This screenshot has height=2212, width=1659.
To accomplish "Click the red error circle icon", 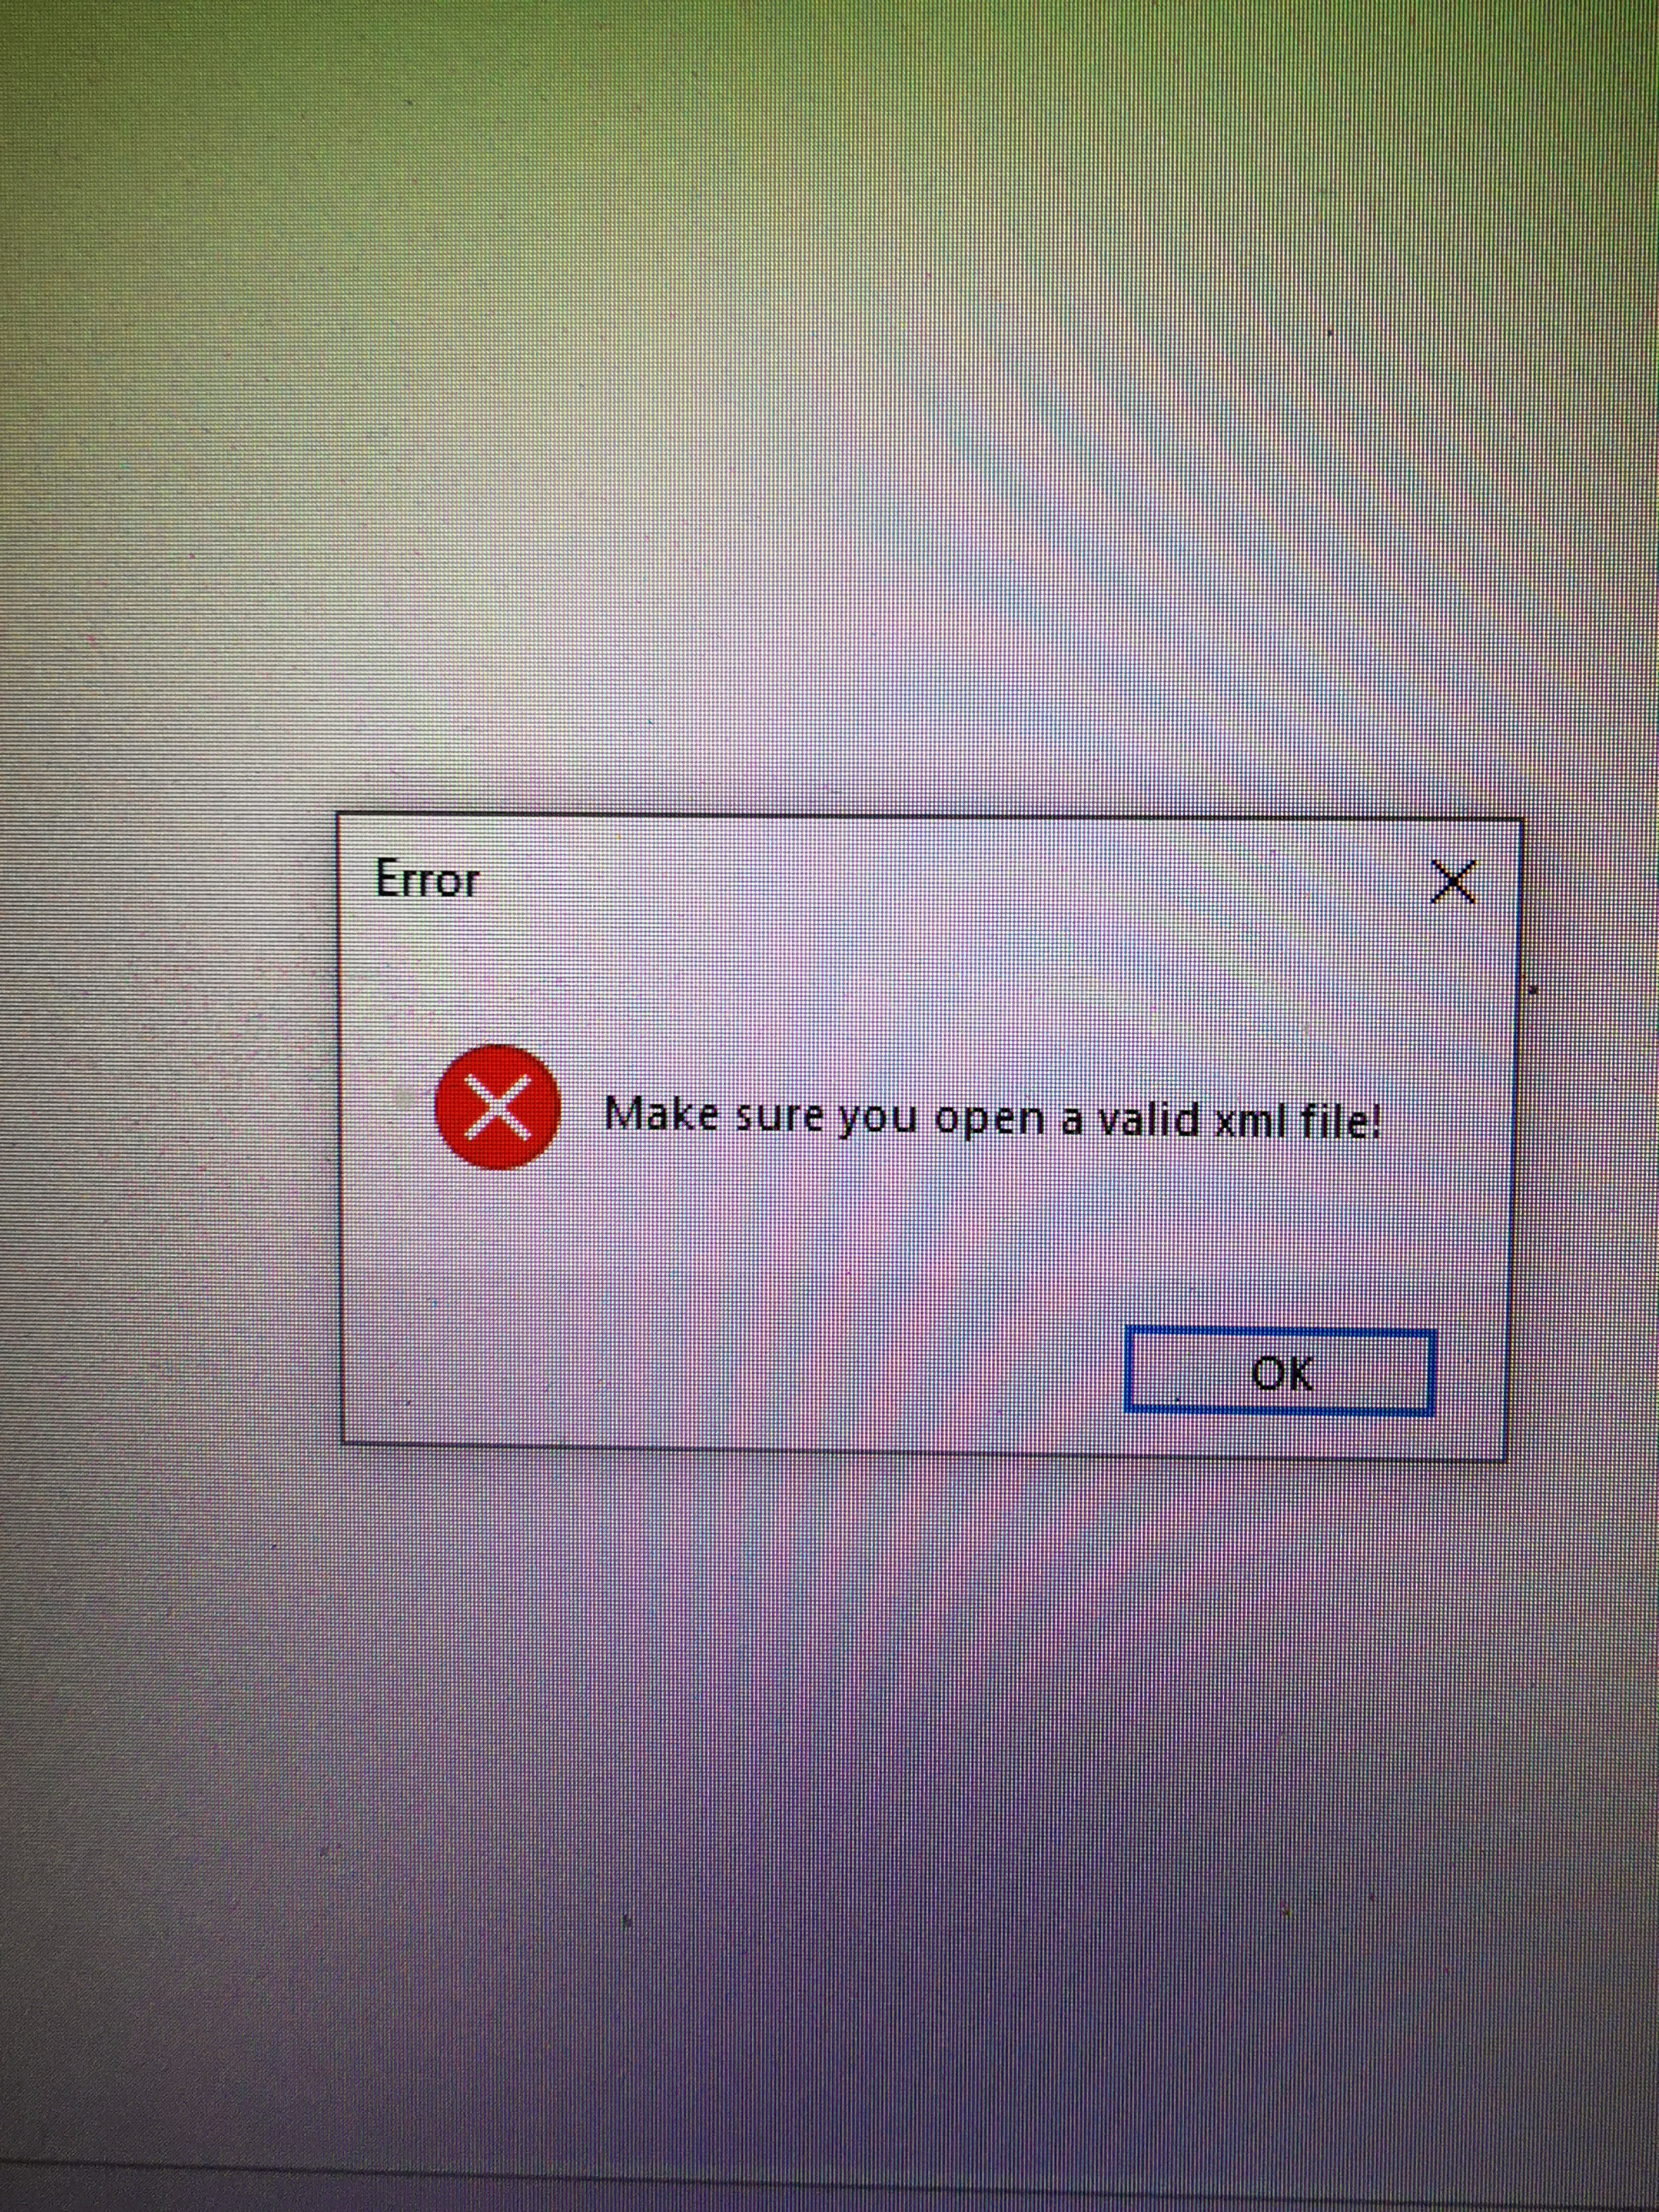I will [497, 1107].
